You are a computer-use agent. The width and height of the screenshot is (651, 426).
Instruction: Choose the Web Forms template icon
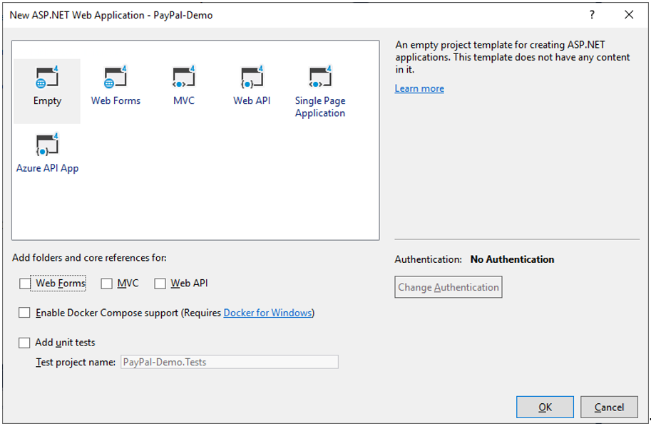[116, 77]
